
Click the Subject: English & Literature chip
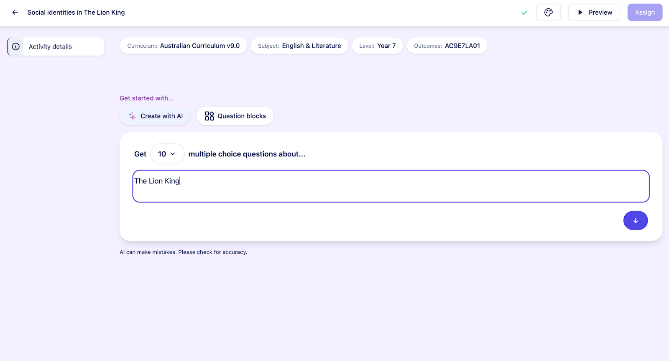click(299, 46)
